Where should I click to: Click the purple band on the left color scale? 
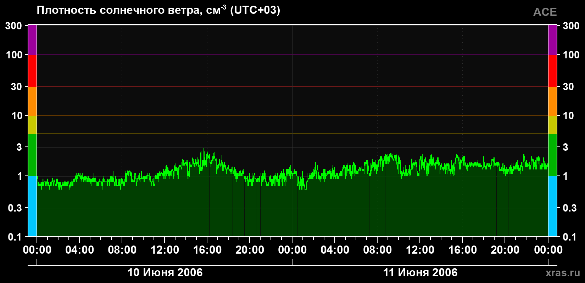[x=32, y=40]
